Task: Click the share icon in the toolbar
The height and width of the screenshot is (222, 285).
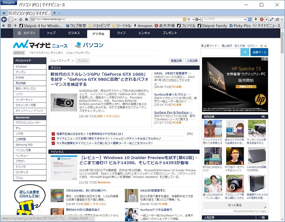Action: tap(277, 19)
